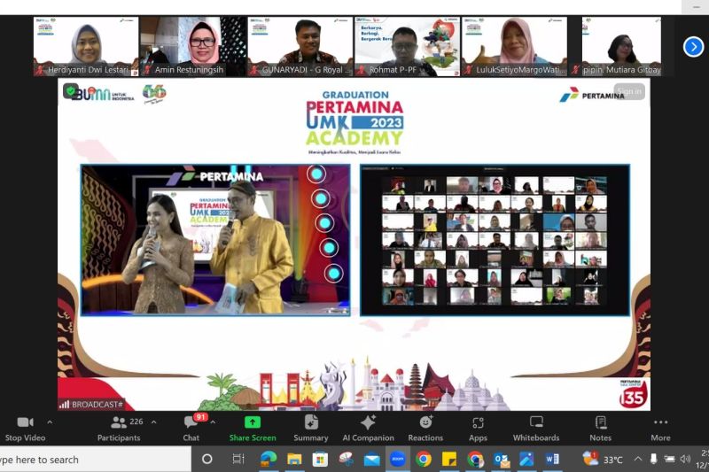This screenshot has height=472, width=709.
Task: Launch AI Companion
Action: 368,429
